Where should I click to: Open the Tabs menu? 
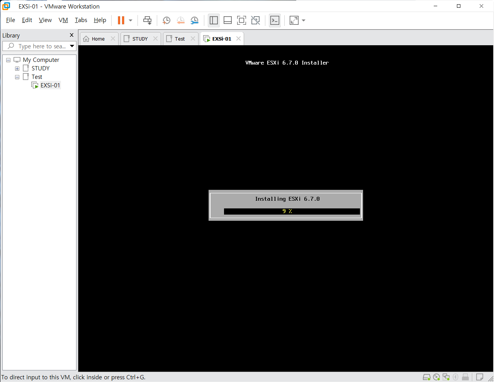pyautogui.click(x=81, y=20)
